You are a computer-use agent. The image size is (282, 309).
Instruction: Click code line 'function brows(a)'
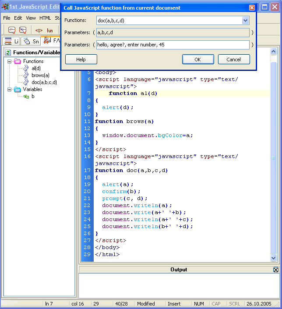124,121
